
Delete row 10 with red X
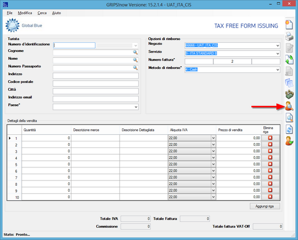tap(270, 197)
